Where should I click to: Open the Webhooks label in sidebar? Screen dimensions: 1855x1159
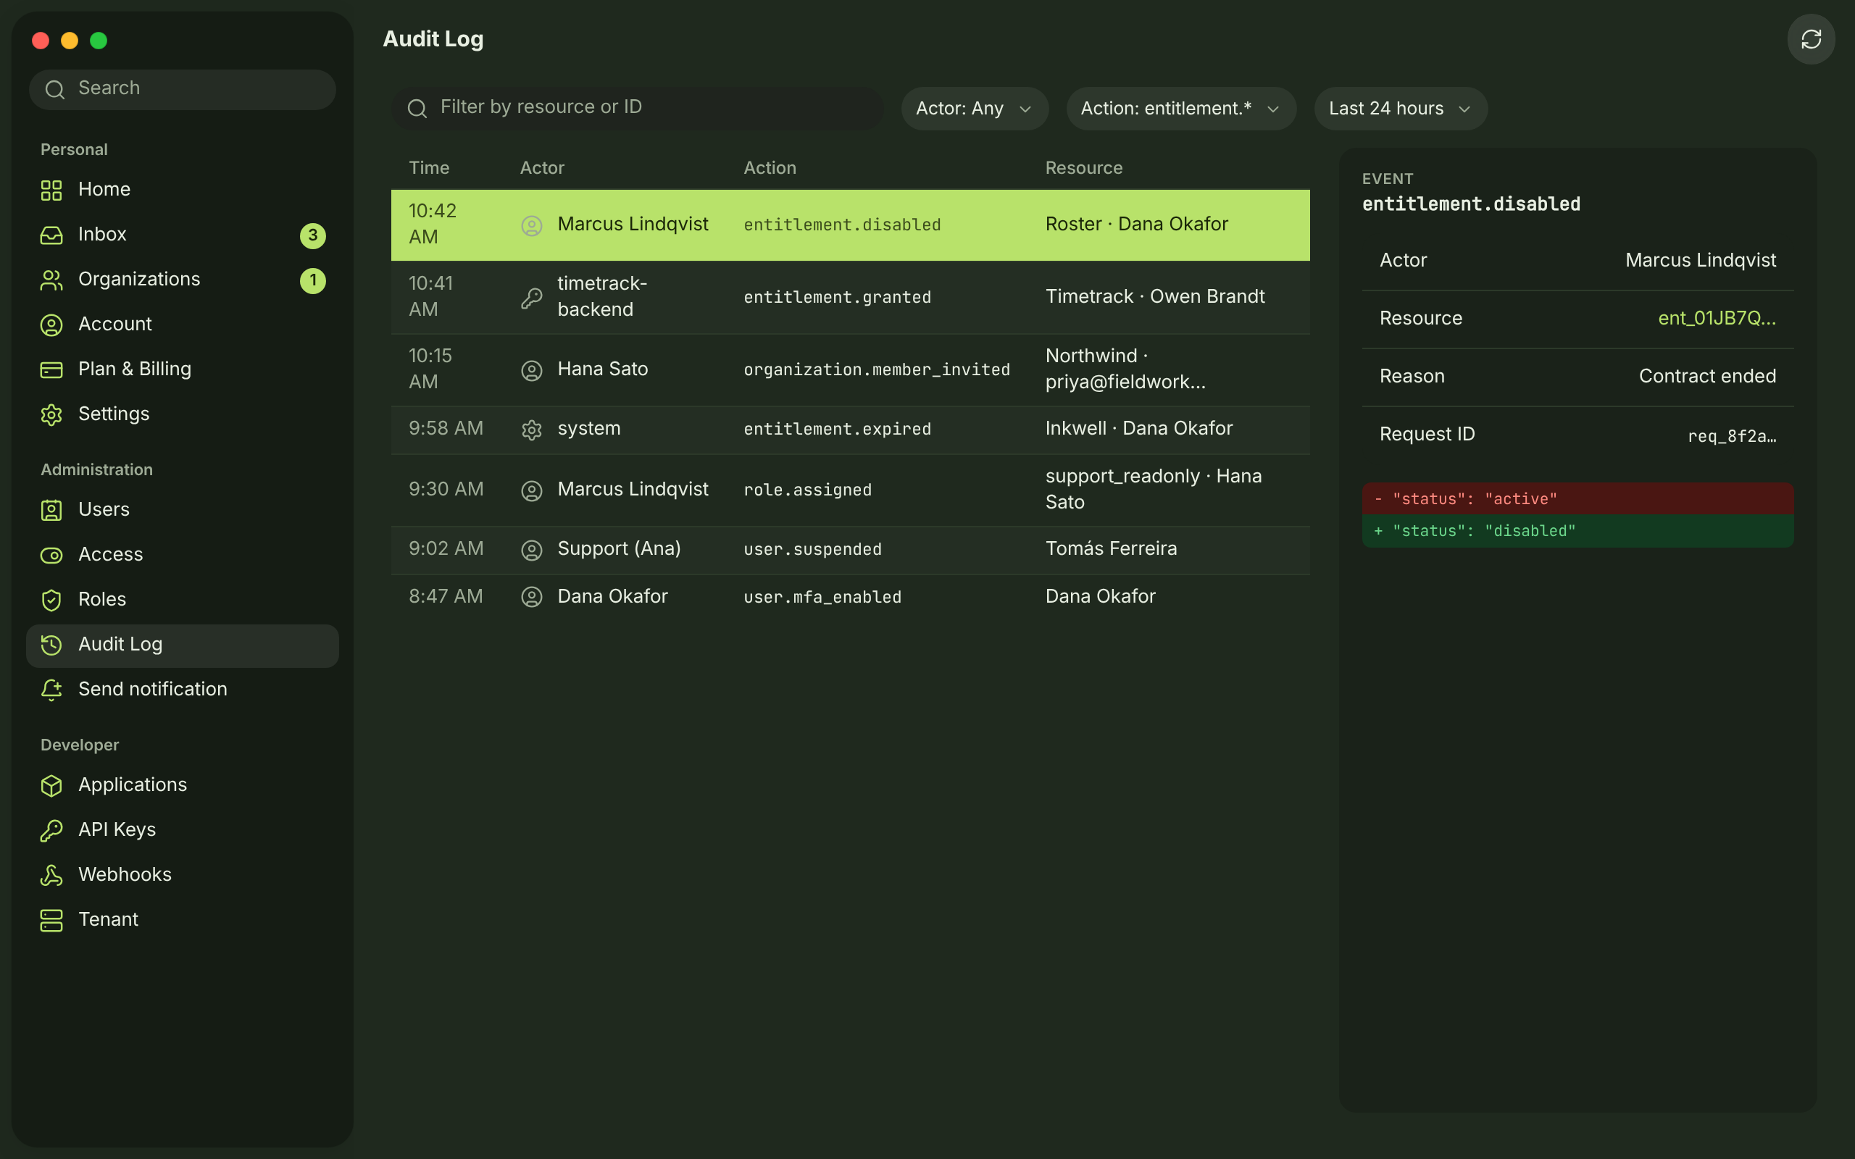(125, 874)
